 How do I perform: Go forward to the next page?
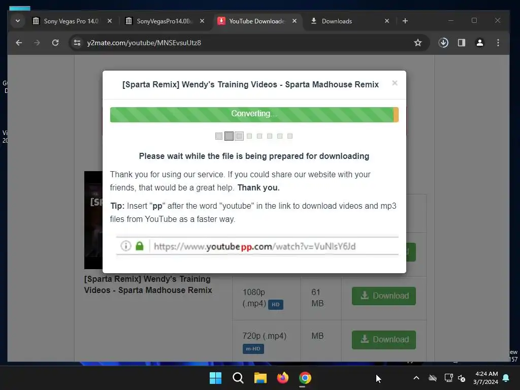point(37,43)
